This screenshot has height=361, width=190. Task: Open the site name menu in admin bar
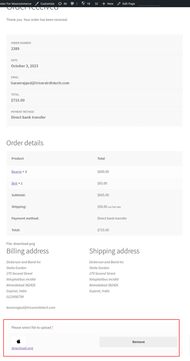pyautogui.click(x=16, y=4)
